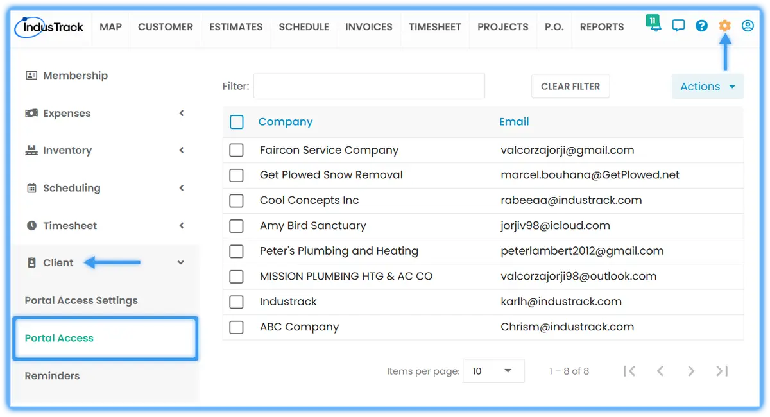The image size is (770, 417).
Task: Check the ABC Company row
Action: [237, 327]
